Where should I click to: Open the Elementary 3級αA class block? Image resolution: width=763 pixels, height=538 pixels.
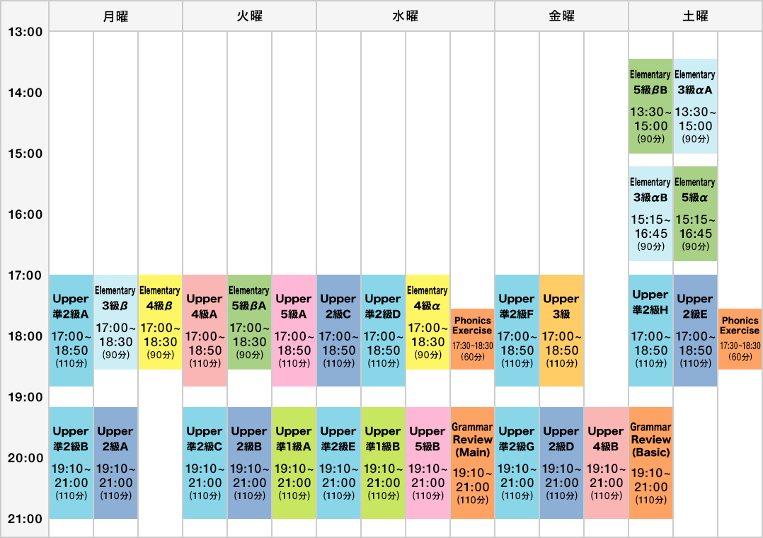pos(695,106)
